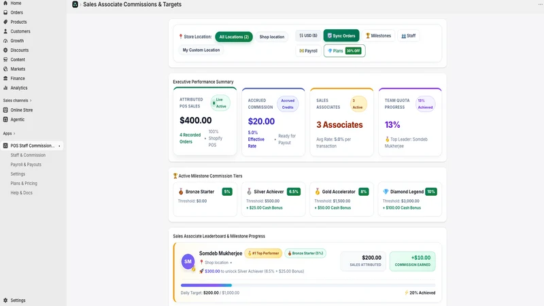The width and height of the screenshot is (544, 306).
Task: Click the #1 Top Performer badge
Action: click(x=263, y=253)
